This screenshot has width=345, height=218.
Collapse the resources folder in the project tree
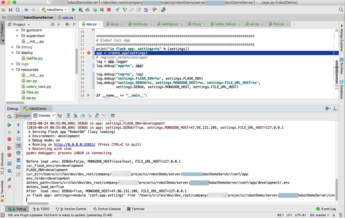(x=12, y=70)
